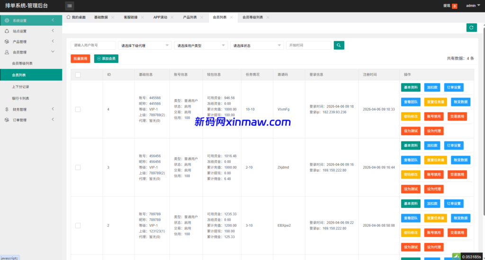The width and height of the screenshot is (485, 260).
Task: Tick the select-all checkbox in table header
Action: [78, 75]
